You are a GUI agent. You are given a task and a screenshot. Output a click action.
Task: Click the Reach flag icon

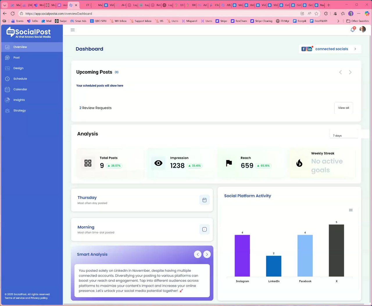pos(229,163)
